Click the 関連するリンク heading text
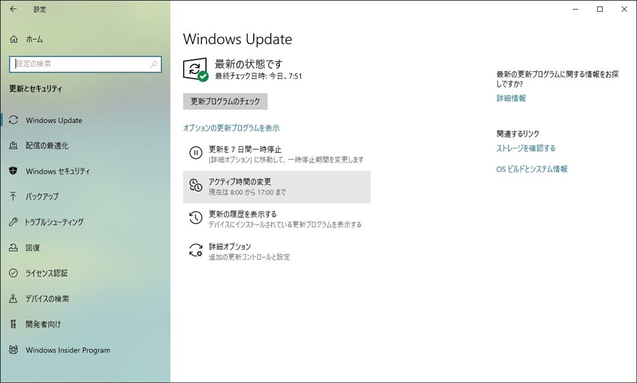This screenshot has width=637, height=383. [518, 134]
